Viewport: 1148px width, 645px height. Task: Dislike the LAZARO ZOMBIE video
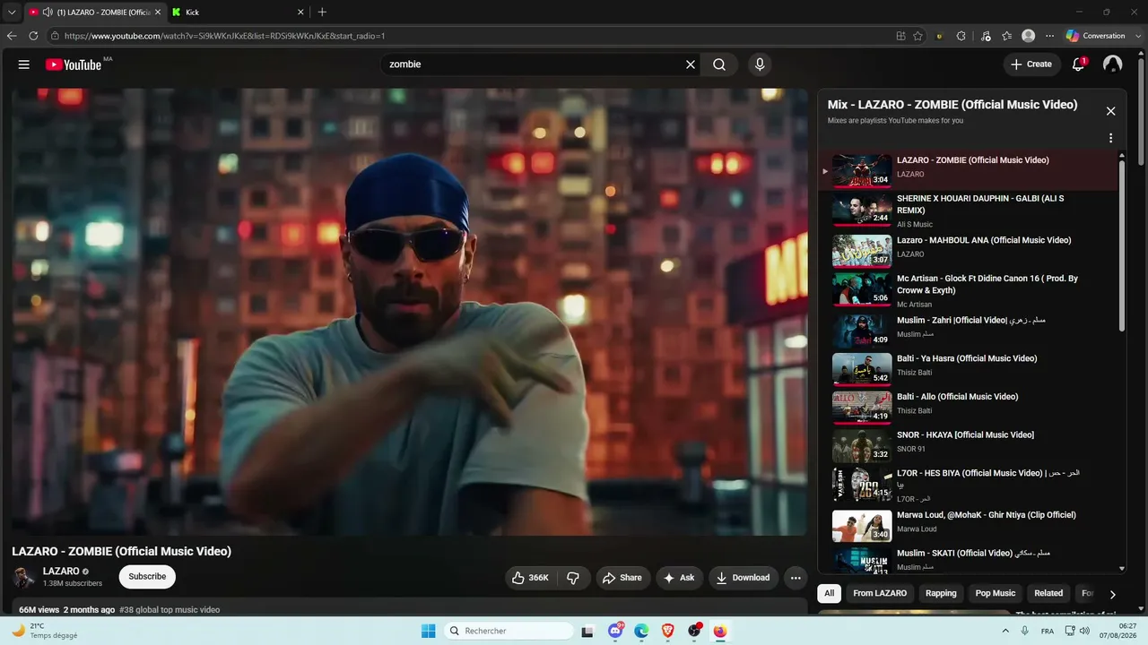(x=573, y=578)
